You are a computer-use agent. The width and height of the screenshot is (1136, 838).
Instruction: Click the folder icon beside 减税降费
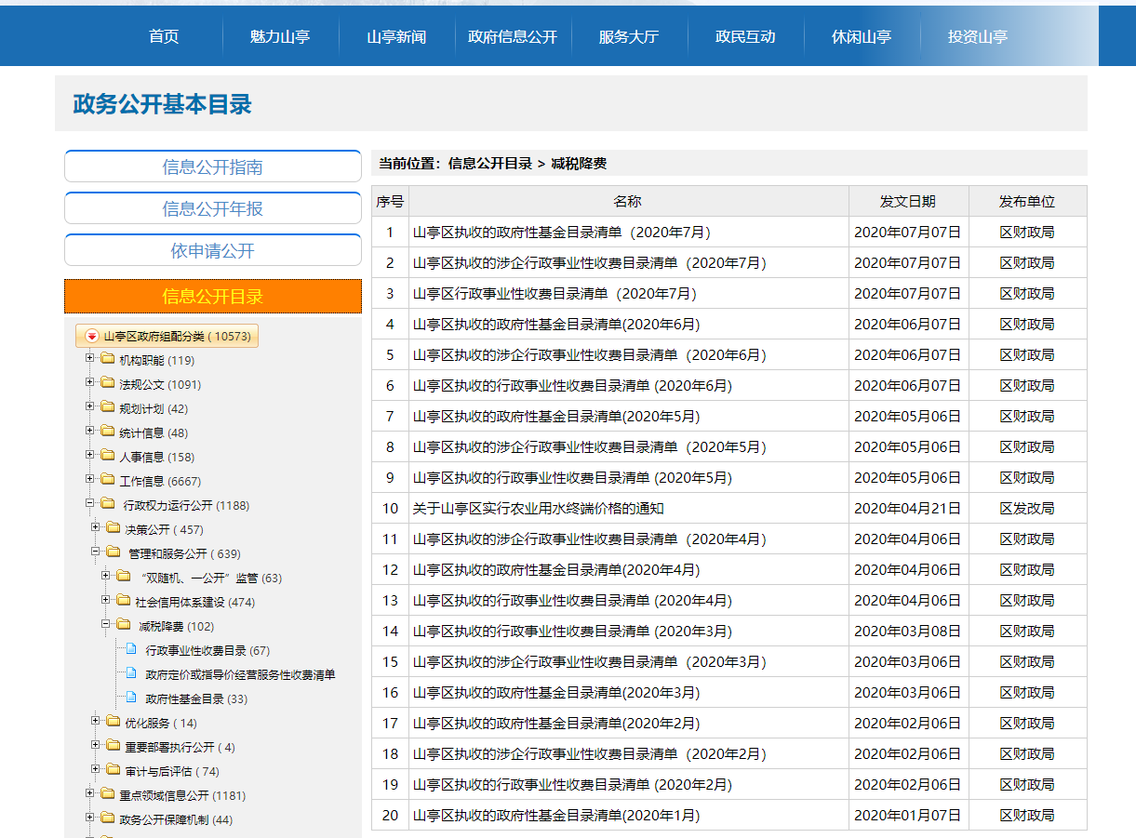click(124, 625)
